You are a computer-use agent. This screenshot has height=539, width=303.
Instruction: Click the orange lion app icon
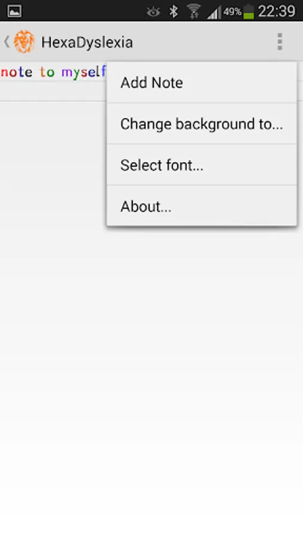24,42
